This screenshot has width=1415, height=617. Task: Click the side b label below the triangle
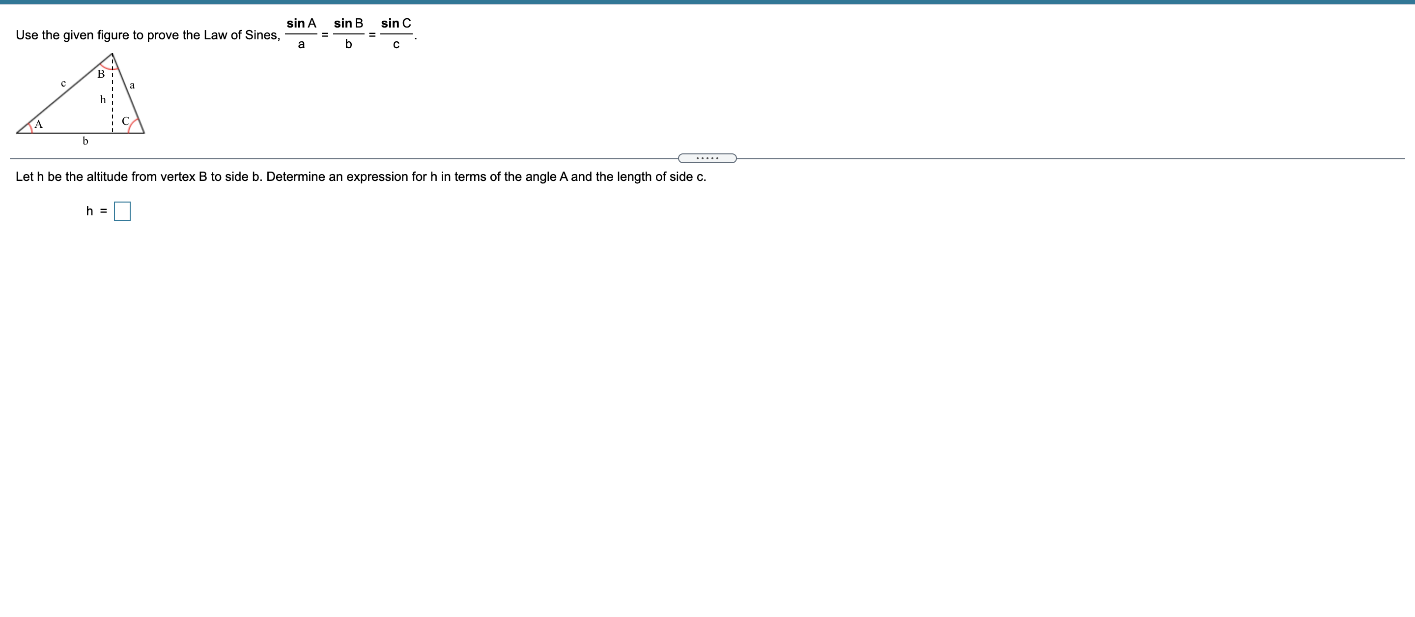tap(85, 141)
